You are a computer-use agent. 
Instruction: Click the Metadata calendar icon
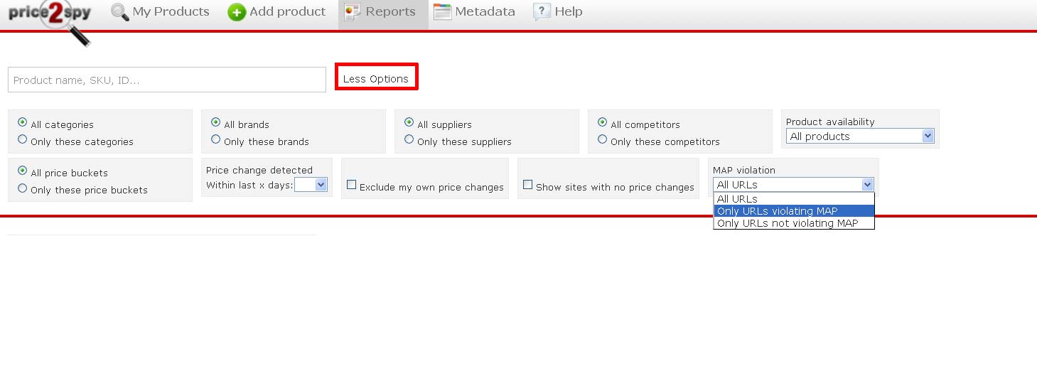pos(443,12)
